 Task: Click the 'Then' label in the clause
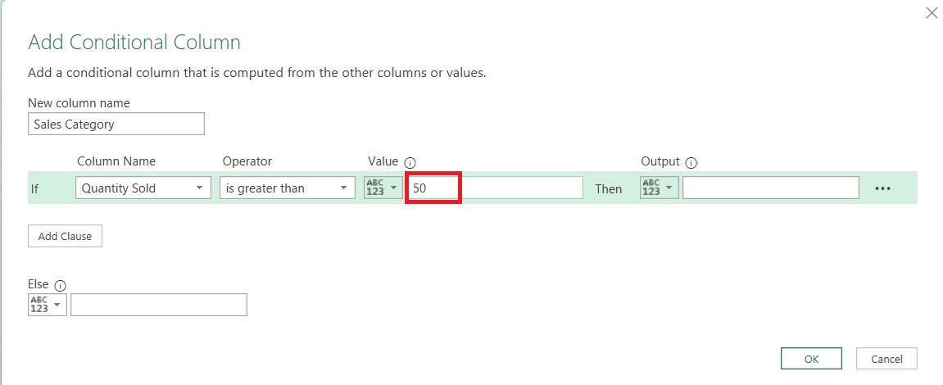tap(609, 189)
